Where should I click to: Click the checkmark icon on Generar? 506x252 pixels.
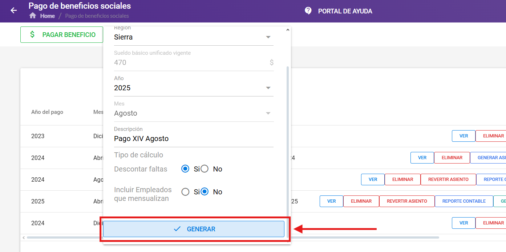[x=177, y=229]
